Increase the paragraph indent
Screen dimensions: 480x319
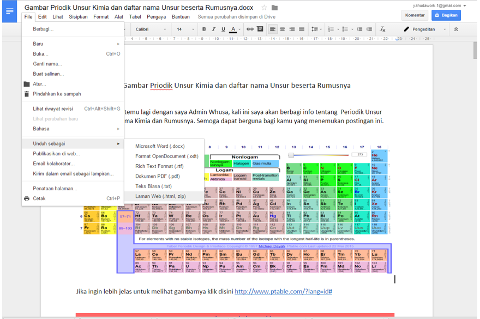click(x=369, y=29)
